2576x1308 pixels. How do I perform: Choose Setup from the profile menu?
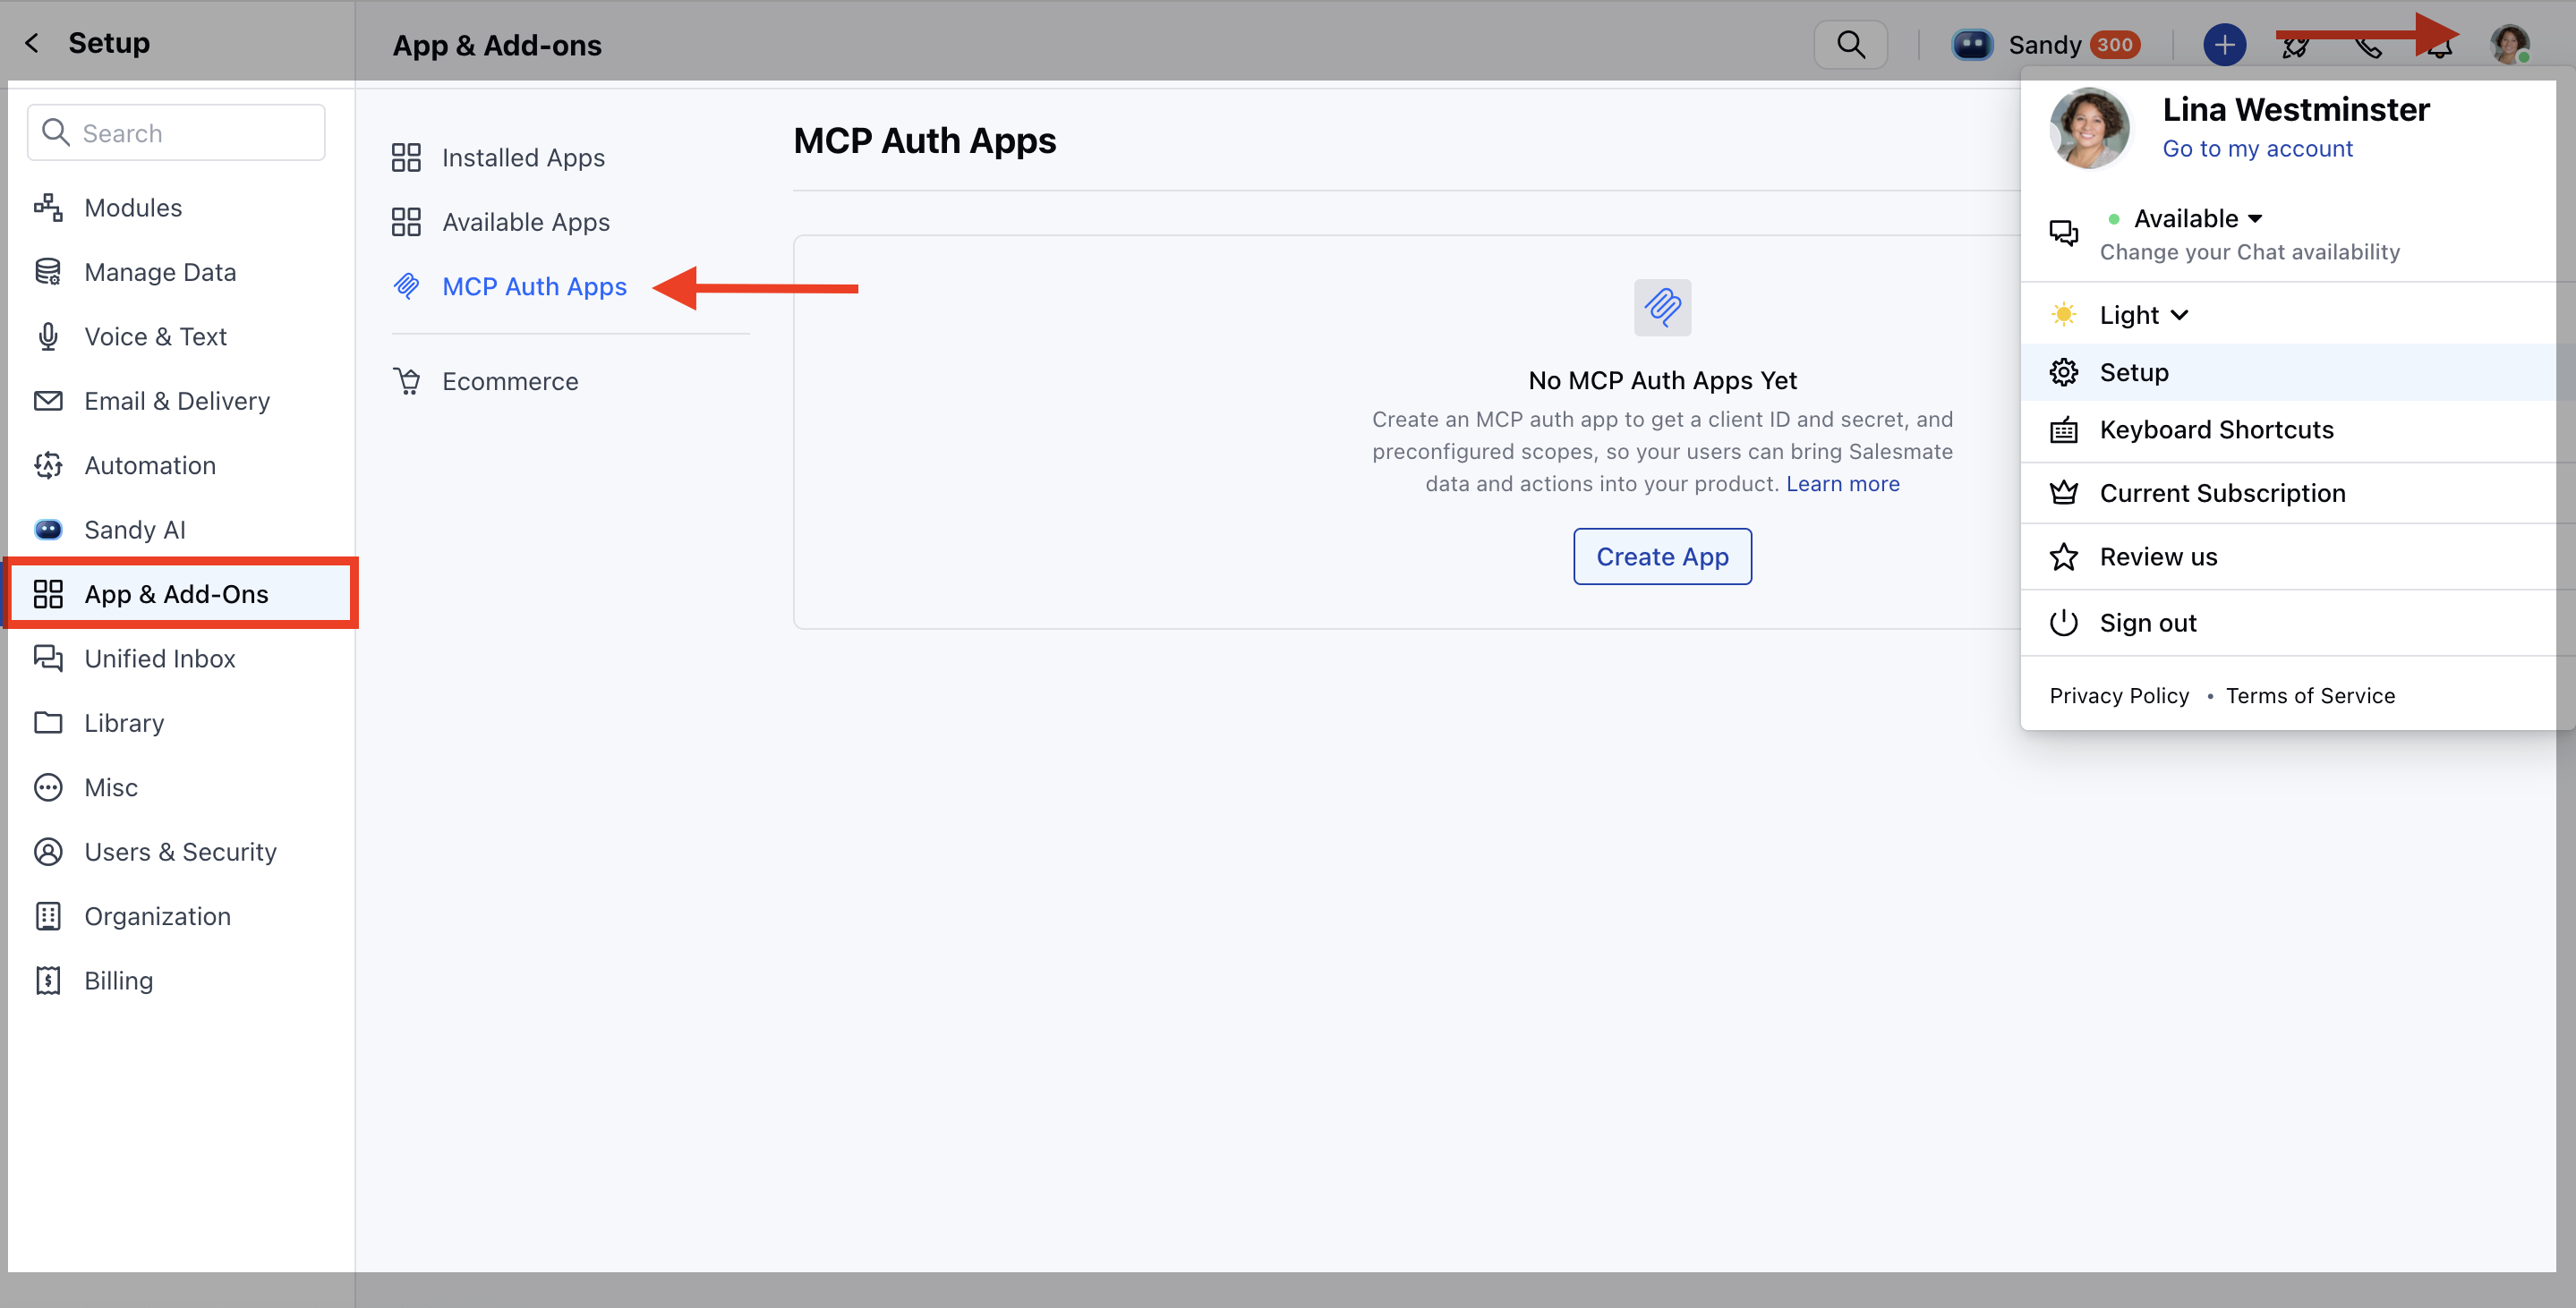coord(2298,373)
